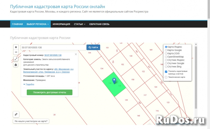The image size is (210, 129).
Task: Click parcel 139 on the map
Action: click(126, 100)
